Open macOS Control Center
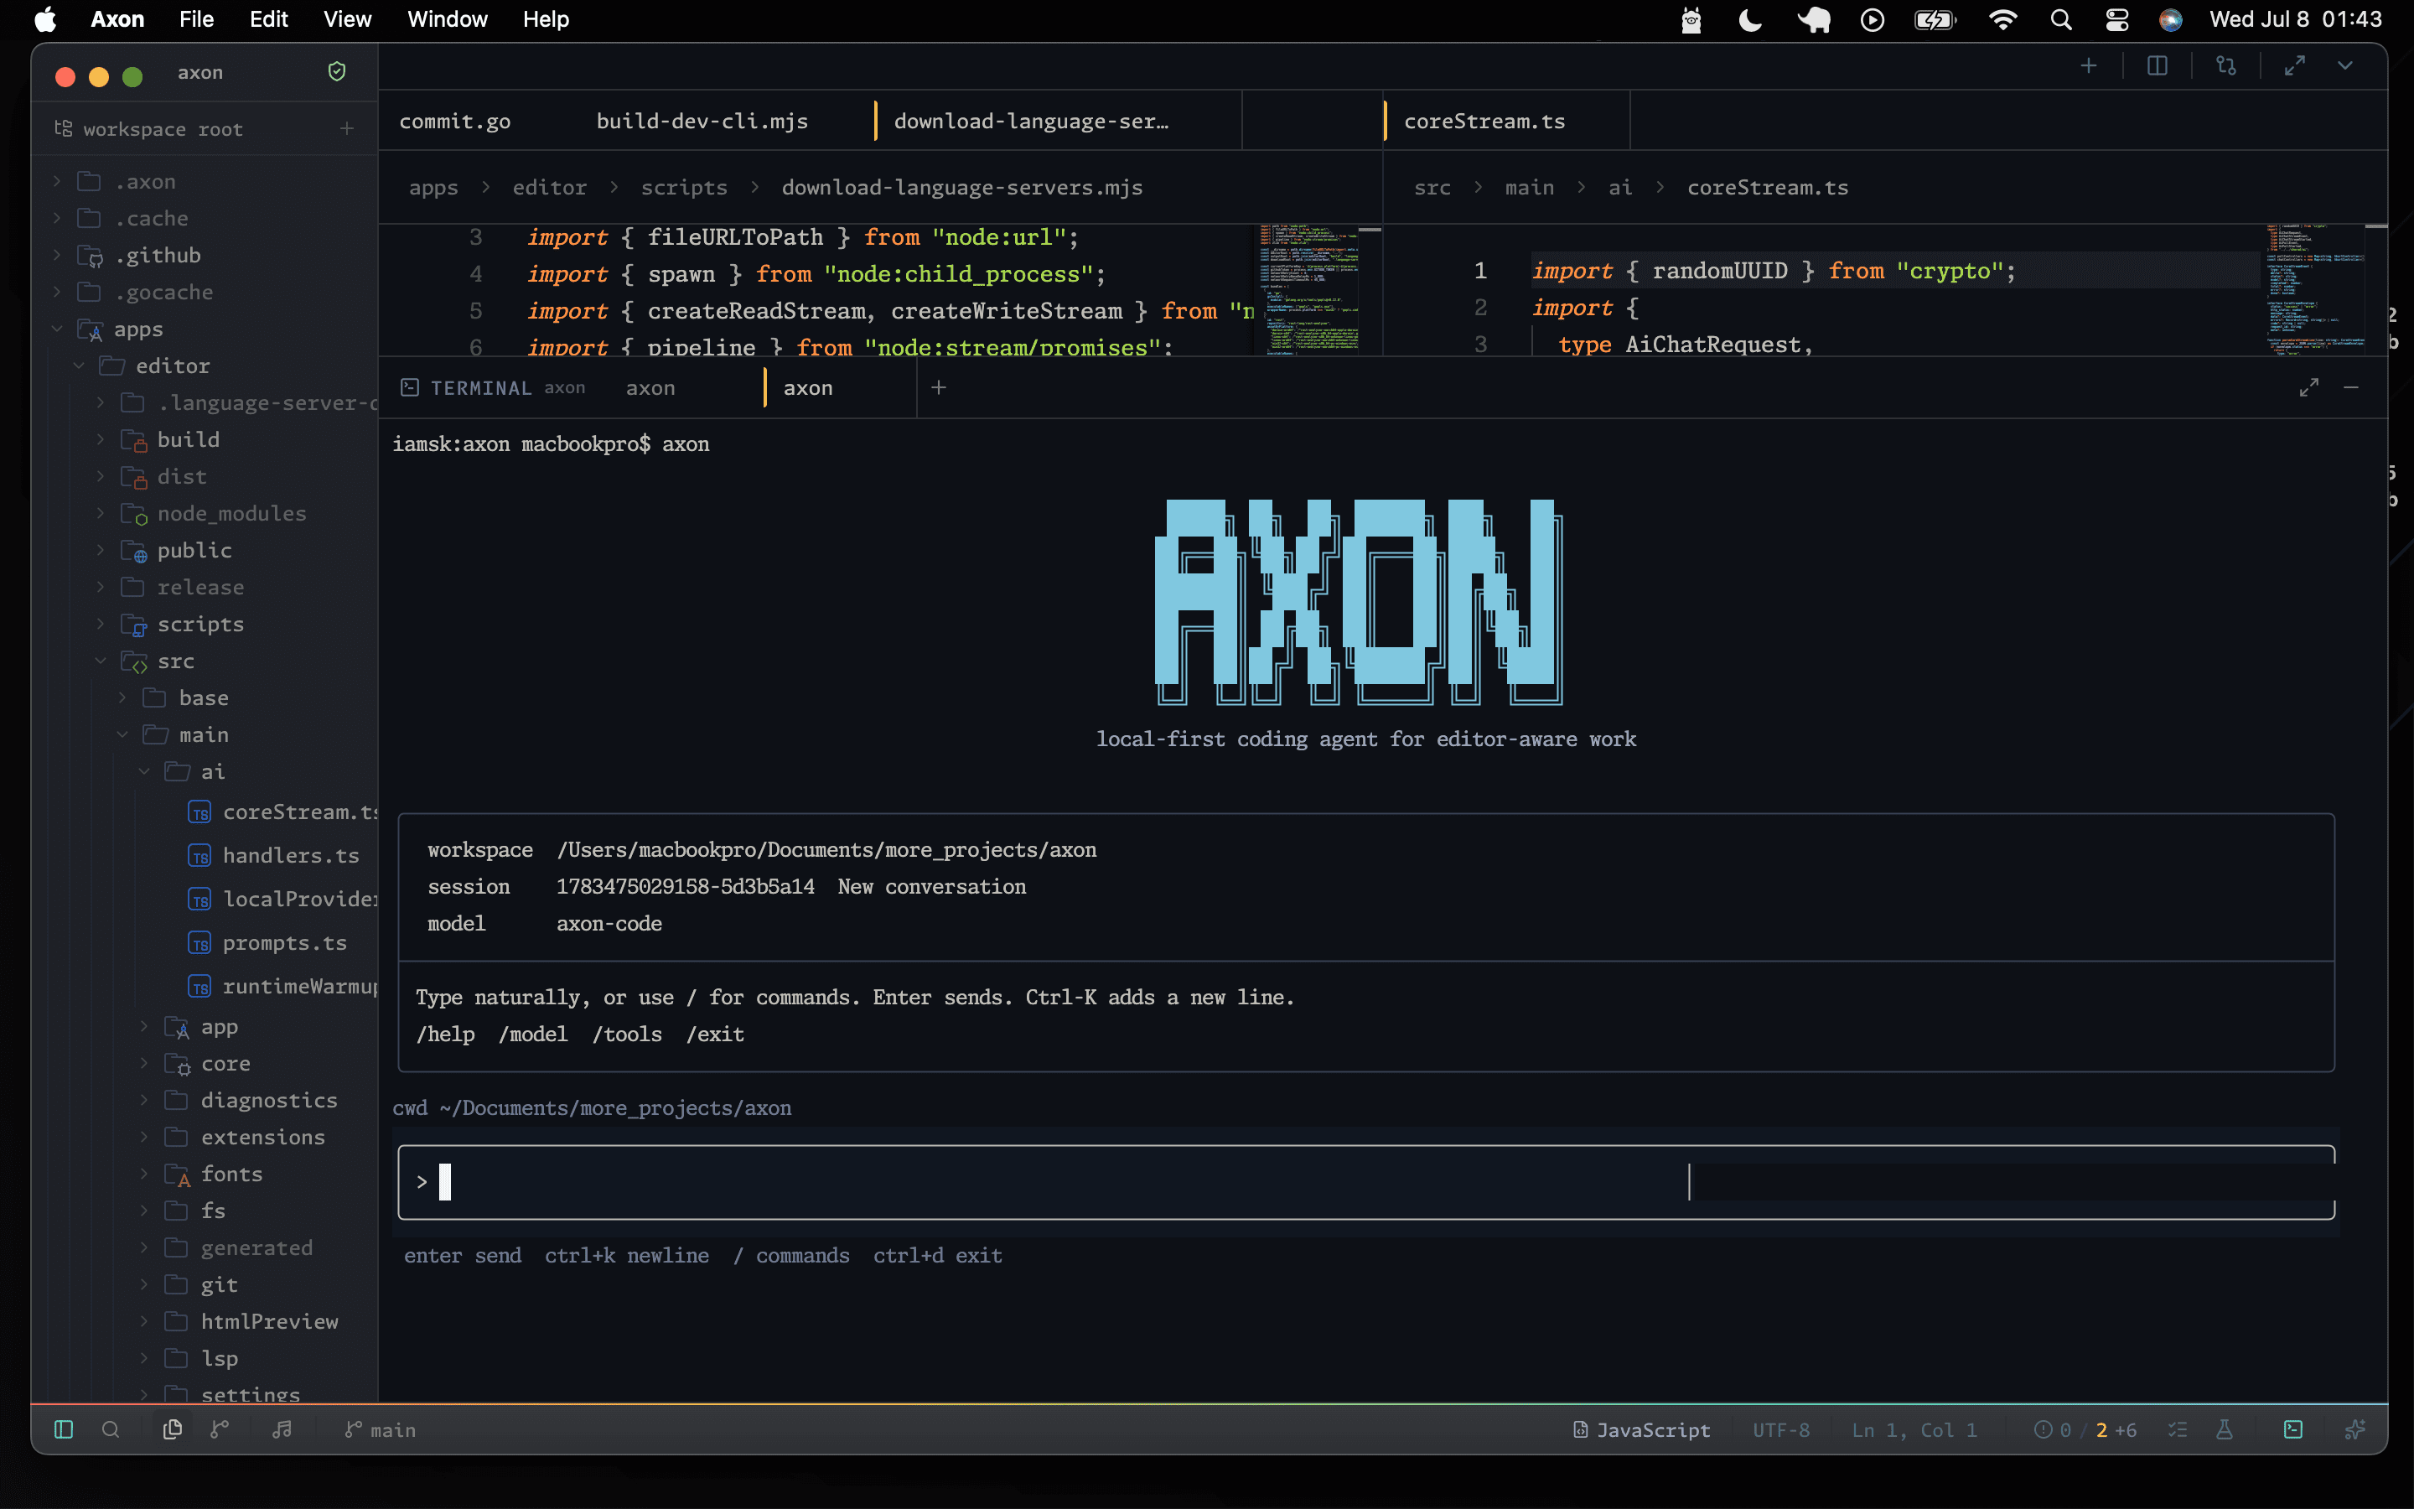Screen dimensions: 2414x1509 pyautogui.click(x=2116, y=20)
